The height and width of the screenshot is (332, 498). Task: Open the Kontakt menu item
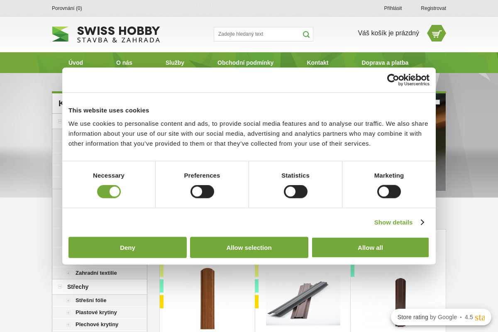(x=317, y=63)
